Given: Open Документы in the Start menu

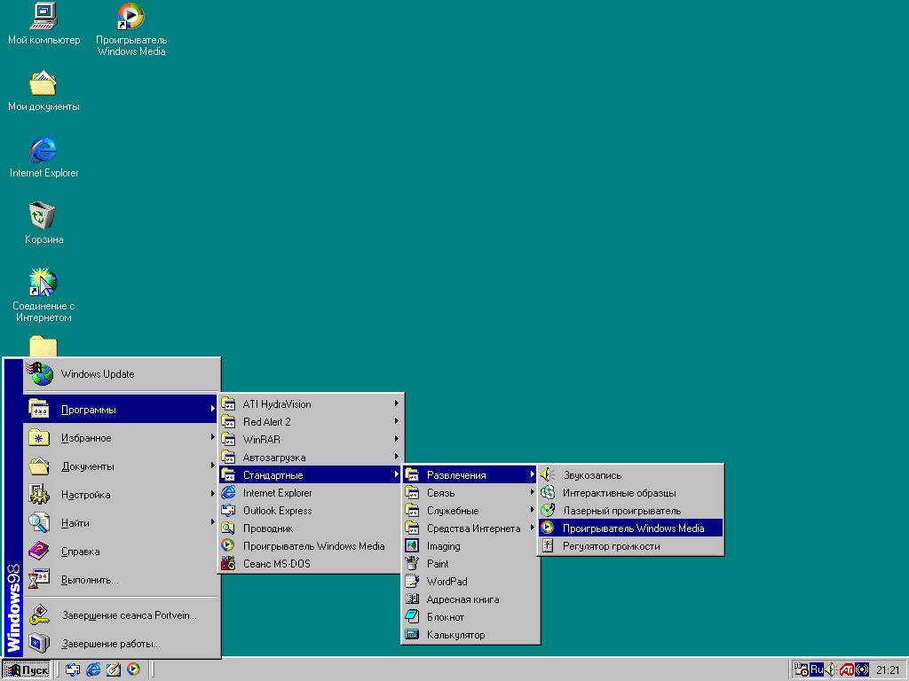Looking at the screenshot, I should point(122,466).
